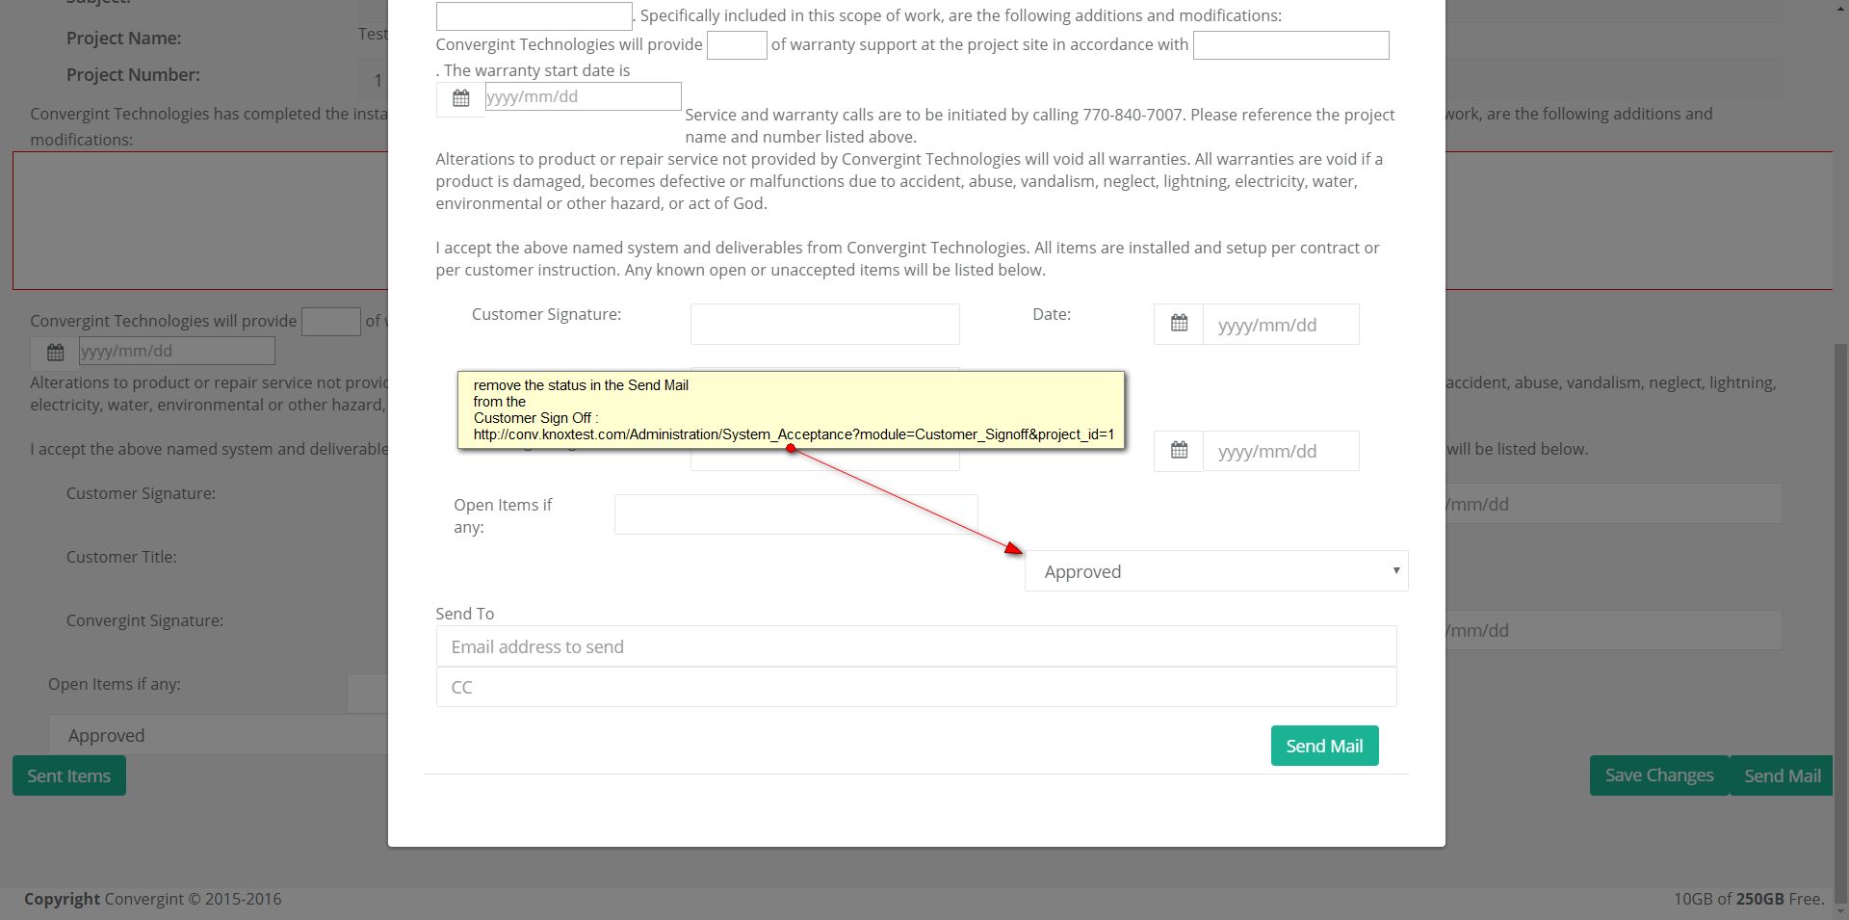1849x920 pixels.
Task: Focus the Email address to send field
Action: (916, 646)
